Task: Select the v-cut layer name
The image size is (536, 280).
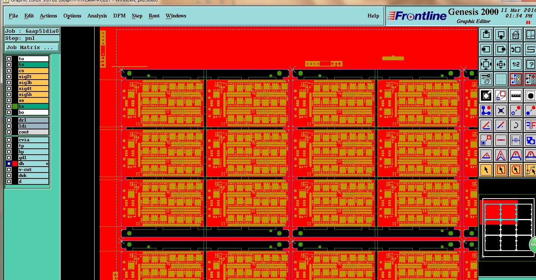Action: (33, 170)
